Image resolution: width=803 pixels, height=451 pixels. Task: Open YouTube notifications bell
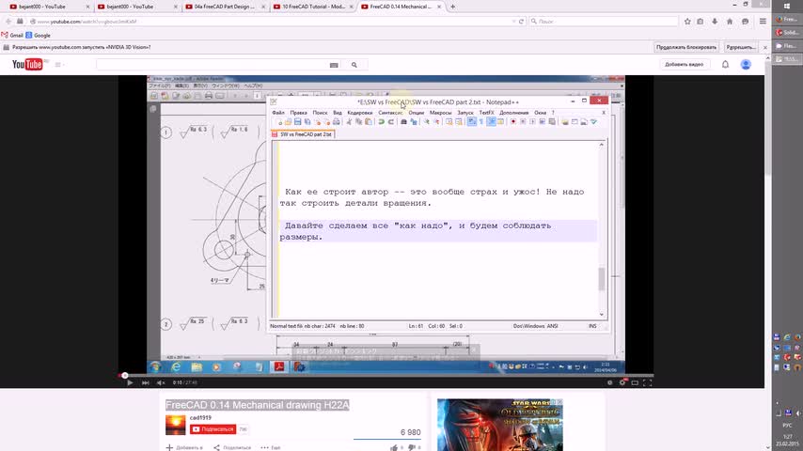click(x=725, y=65)
